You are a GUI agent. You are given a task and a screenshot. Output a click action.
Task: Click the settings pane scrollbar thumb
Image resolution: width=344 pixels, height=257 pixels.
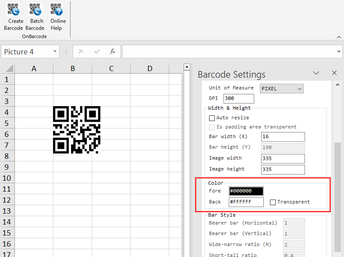[x=337, y=197]
